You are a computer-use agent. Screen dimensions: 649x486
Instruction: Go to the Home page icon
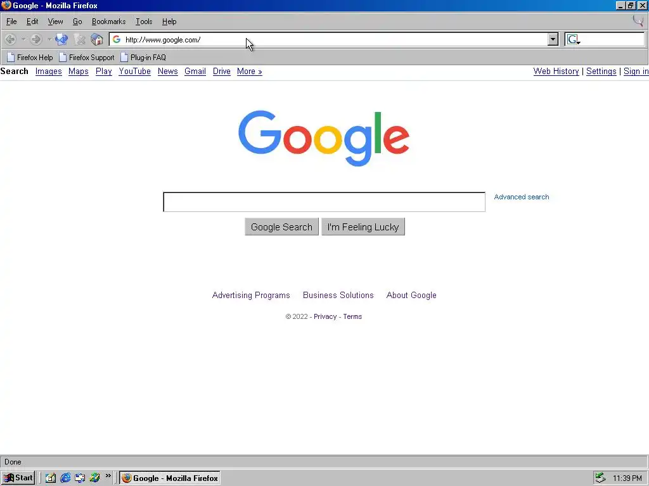pos(97,40)
